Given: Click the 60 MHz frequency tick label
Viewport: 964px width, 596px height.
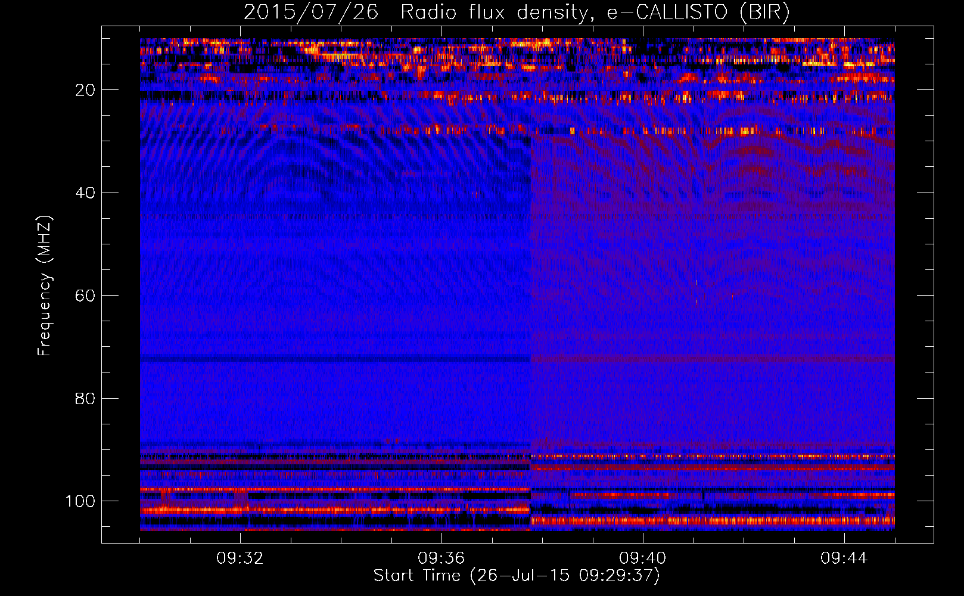Looking at the screenshot, I should [x=85, y=296].
